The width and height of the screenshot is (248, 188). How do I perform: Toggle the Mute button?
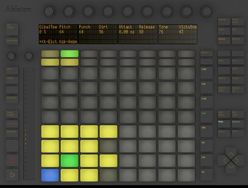click(x=224, y=61)
